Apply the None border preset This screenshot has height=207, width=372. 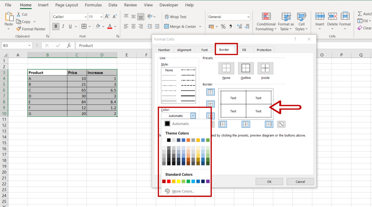coord(226,68)
